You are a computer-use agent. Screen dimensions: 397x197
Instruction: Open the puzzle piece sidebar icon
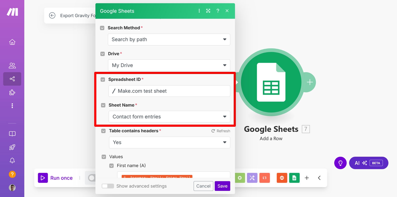click(12, 92)
